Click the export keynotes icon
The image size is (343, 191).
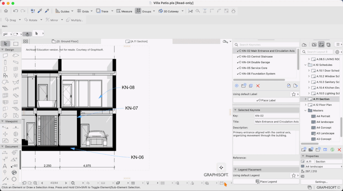[296, 86]
